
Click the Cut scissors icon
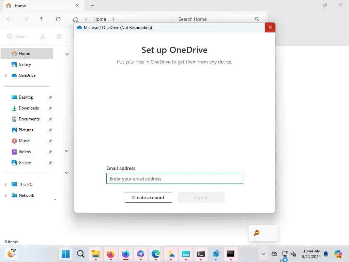(43, 37)
